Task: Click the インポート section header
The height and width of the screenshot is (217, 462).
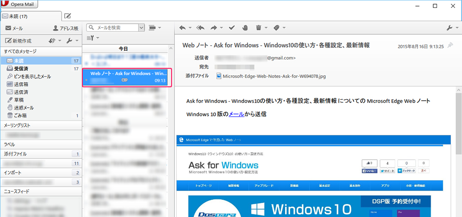Action: [x=41, y=173]
